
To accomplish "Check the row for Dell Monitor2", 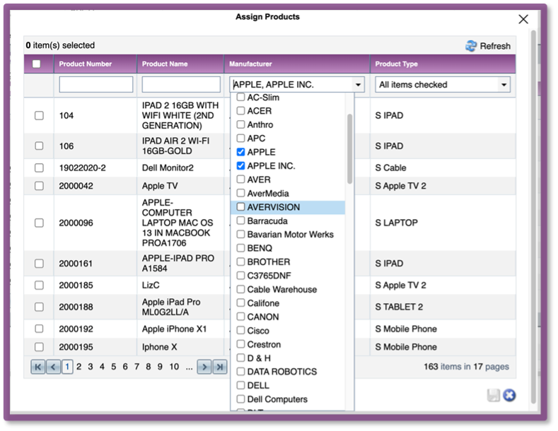I will tap(39, 168).
